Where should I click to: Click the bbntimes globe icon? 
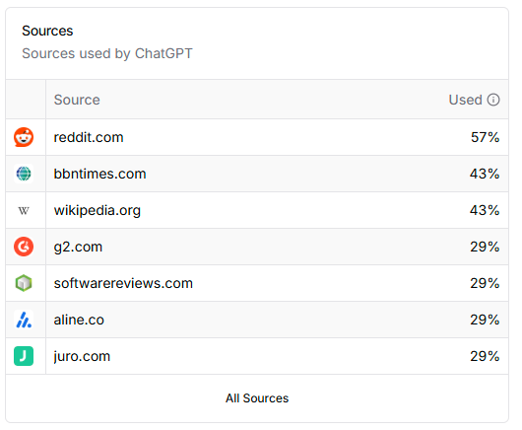click(x=24, y=174)
